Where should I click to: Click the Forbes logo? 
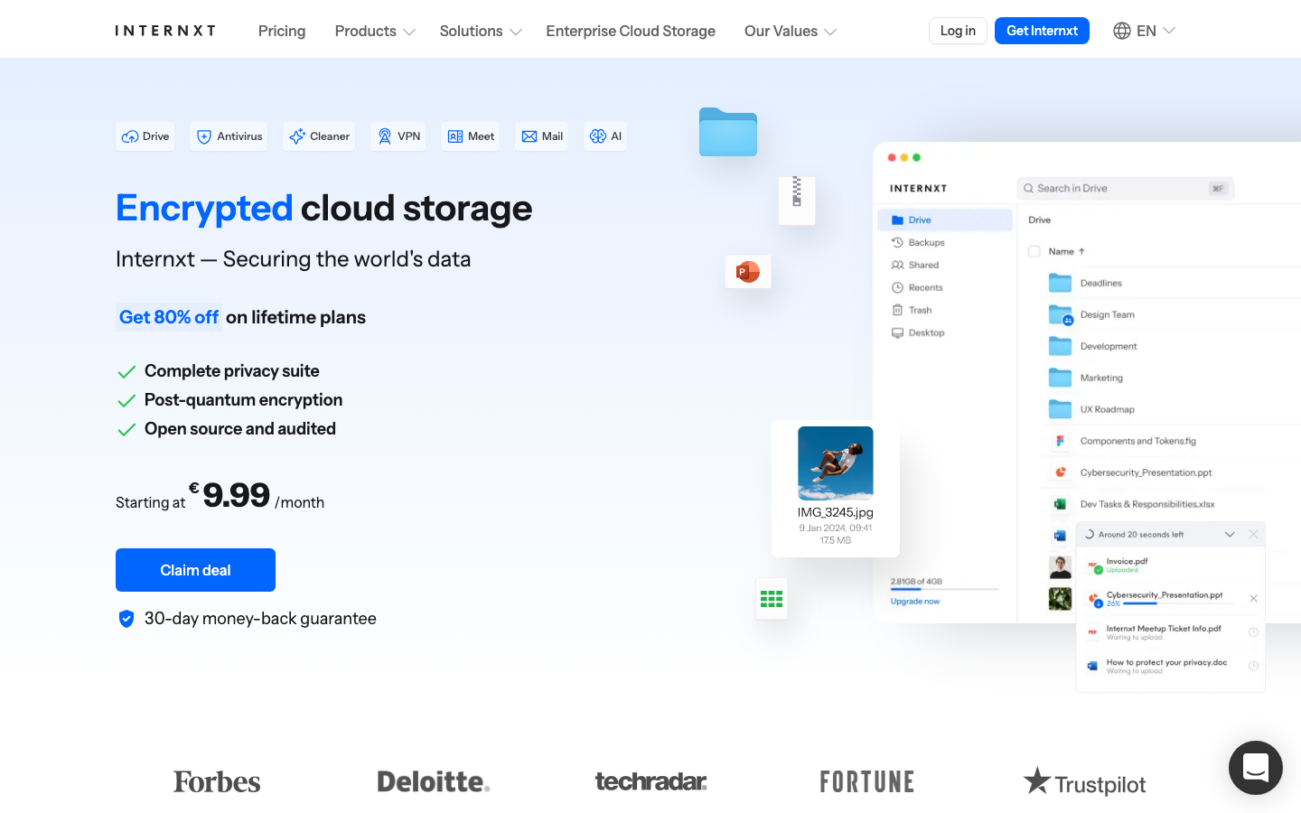pos(217,781)
